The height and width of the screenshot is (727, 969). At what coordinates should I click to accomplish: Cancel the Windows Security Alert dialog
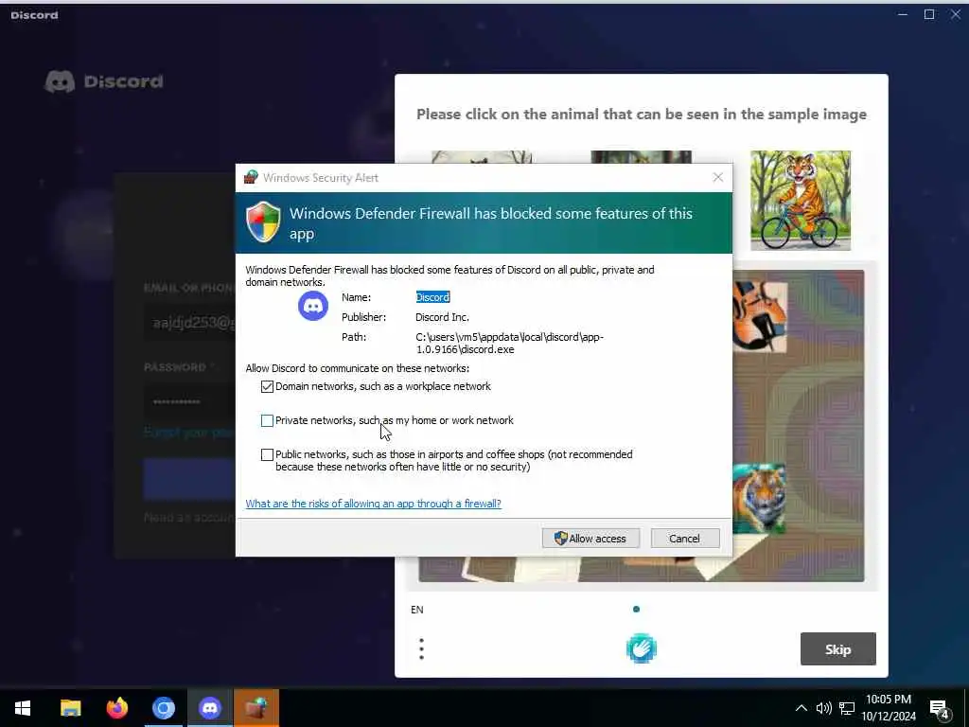pyautogui.click(x=685, y=539)
